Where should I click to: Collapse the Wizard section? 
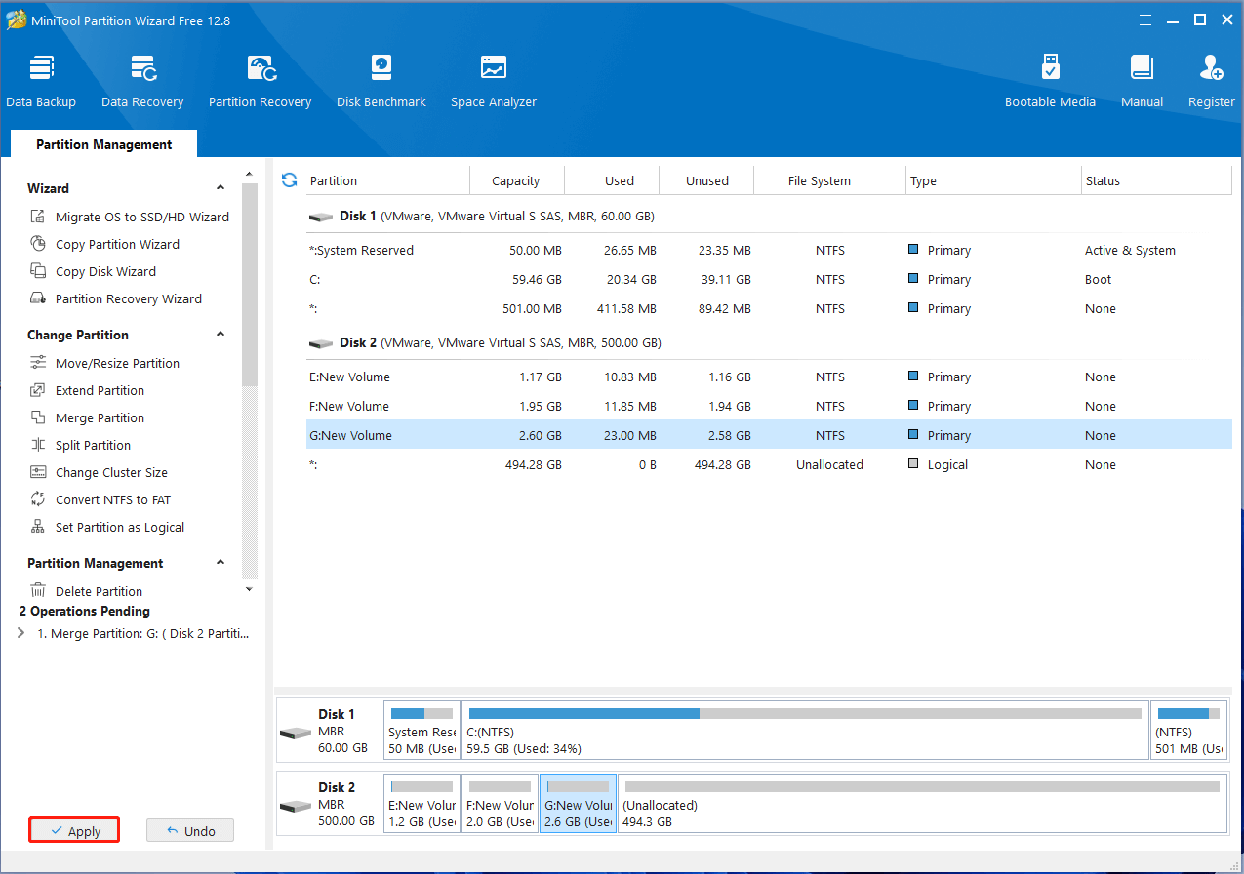pos(221,188)
